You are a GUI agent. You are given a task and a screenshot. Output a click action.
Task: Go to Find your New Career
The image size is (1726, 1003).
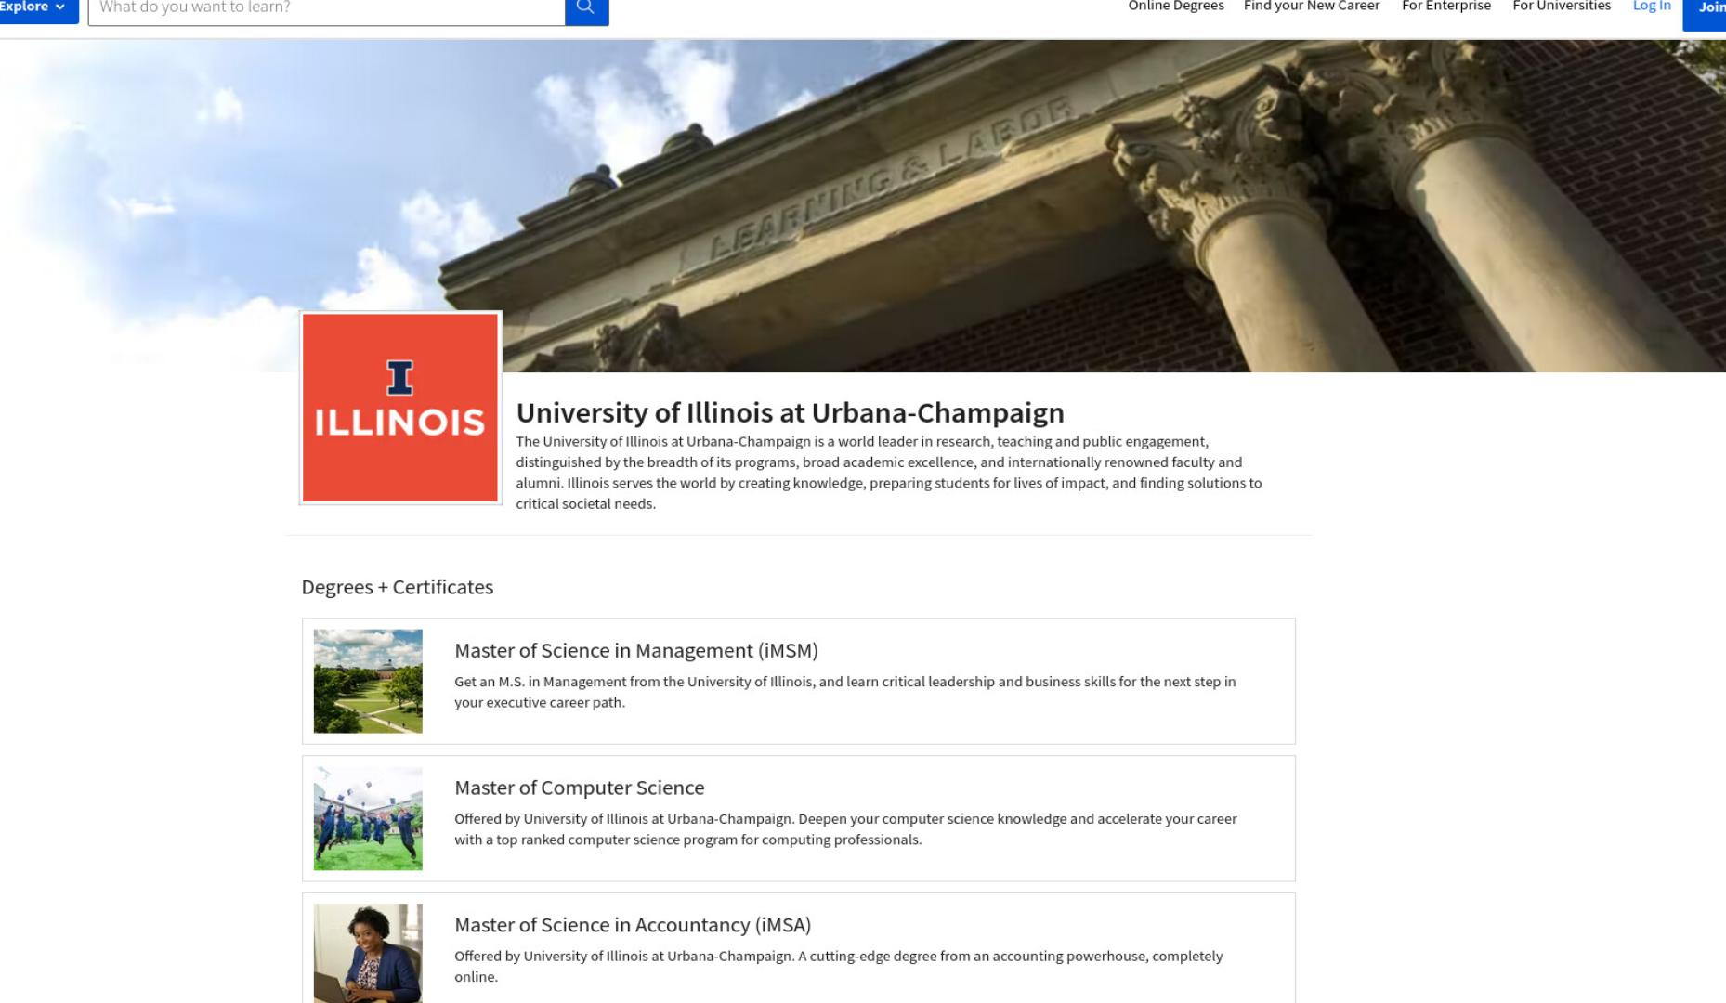tap(1312, 7)
